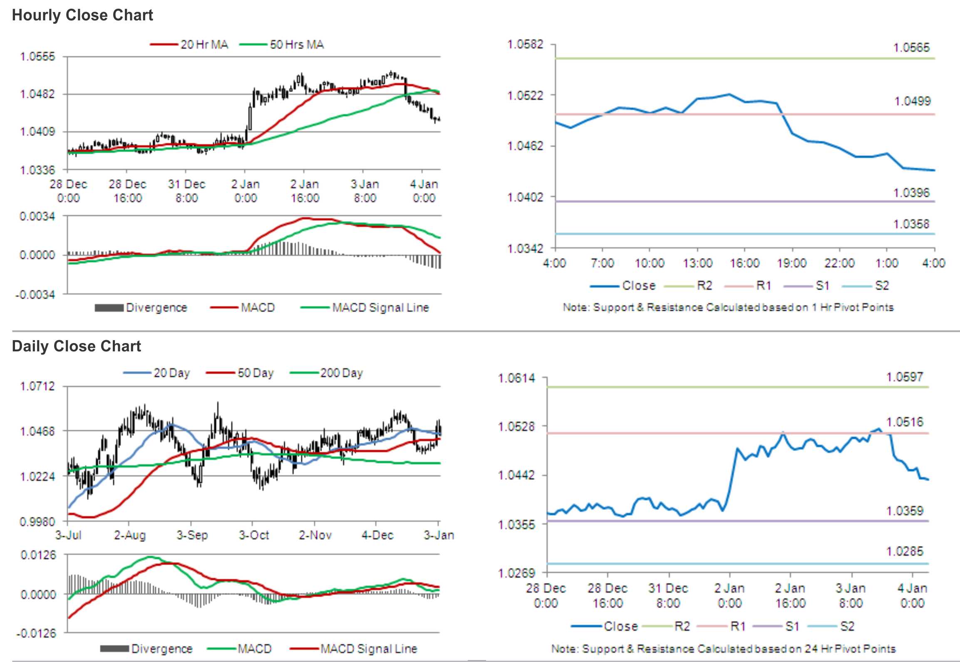
Task: Click the 1.0555 y-axis value
Action: click(37, 57)
